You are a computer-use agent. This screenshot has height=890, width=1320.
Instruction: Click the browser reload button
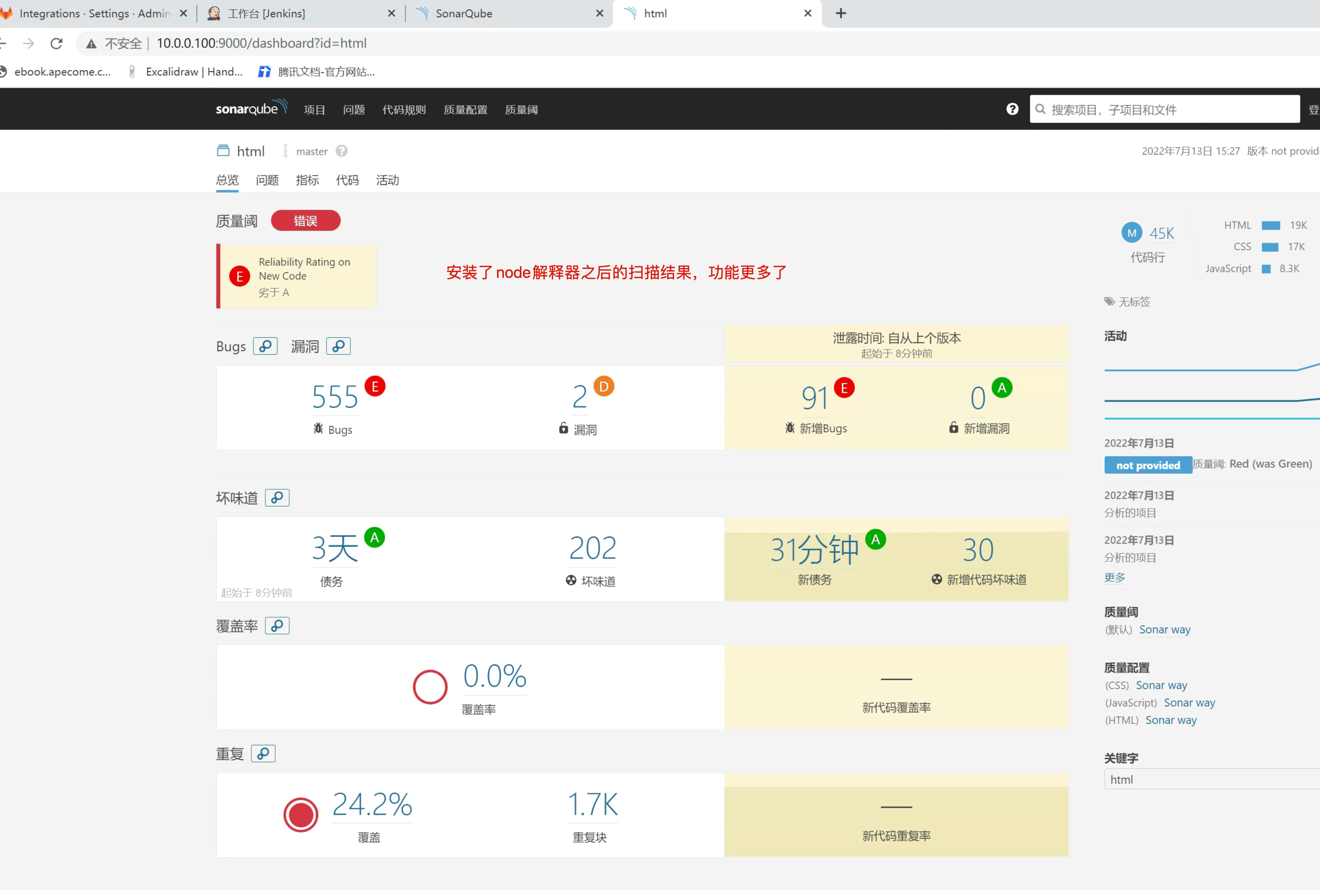(x=56, y=43)
